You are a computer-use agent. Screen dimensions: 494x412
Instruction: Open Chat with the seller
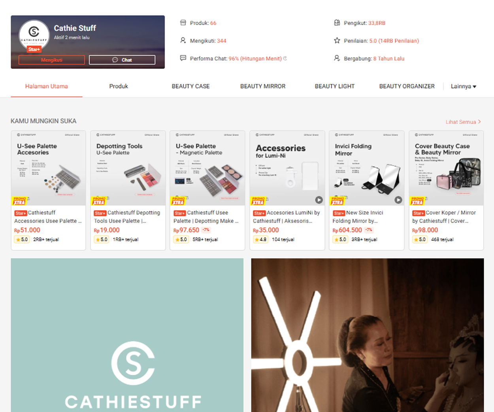(122, 60)
